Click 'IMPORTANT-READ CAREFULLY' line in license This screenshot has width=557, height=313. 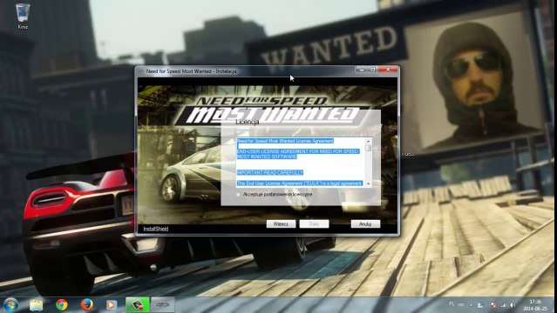coord(270,172)
